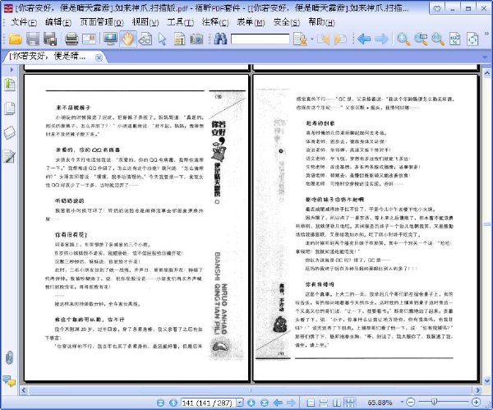Open the 编辑(E) menu

coord(58,22)
